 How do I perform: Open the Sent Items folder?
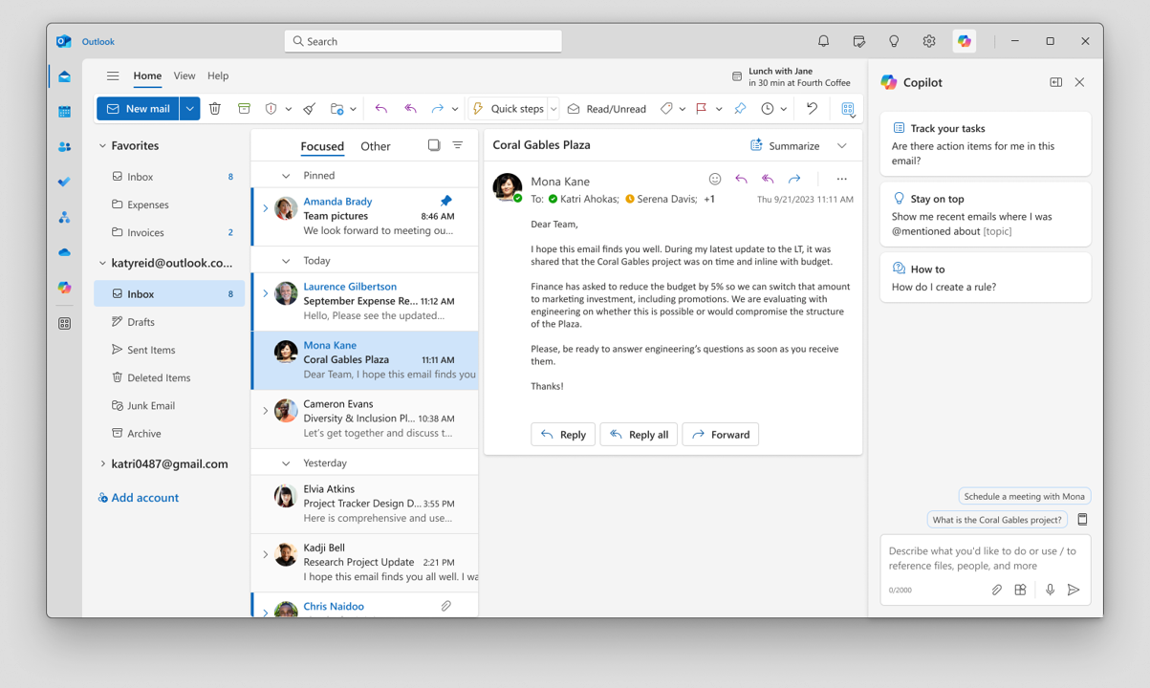click(169, 350)
